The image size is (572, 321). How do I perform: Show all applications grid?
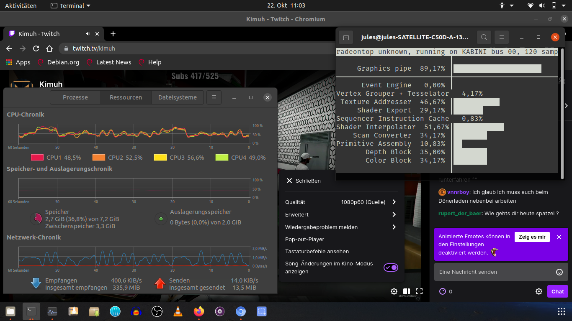[x=562, y=311]
